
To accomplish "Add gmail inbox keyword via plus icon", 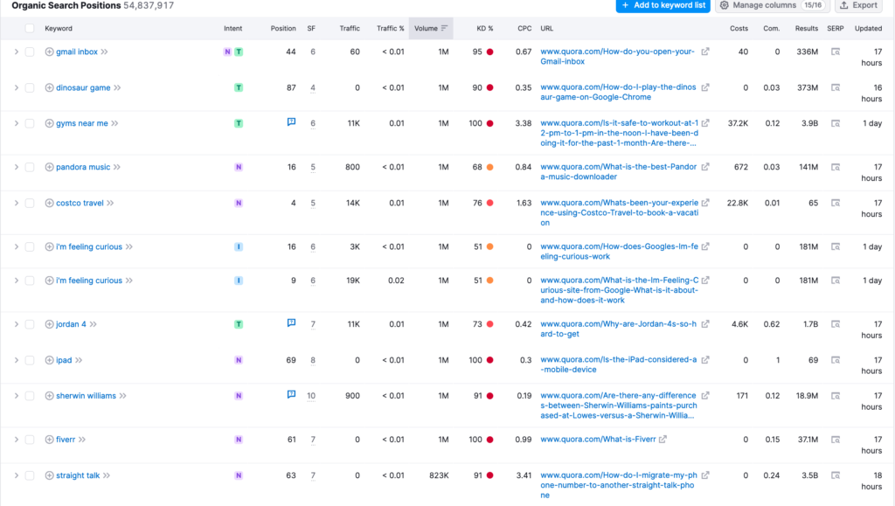I will click(x=49, y=52).
